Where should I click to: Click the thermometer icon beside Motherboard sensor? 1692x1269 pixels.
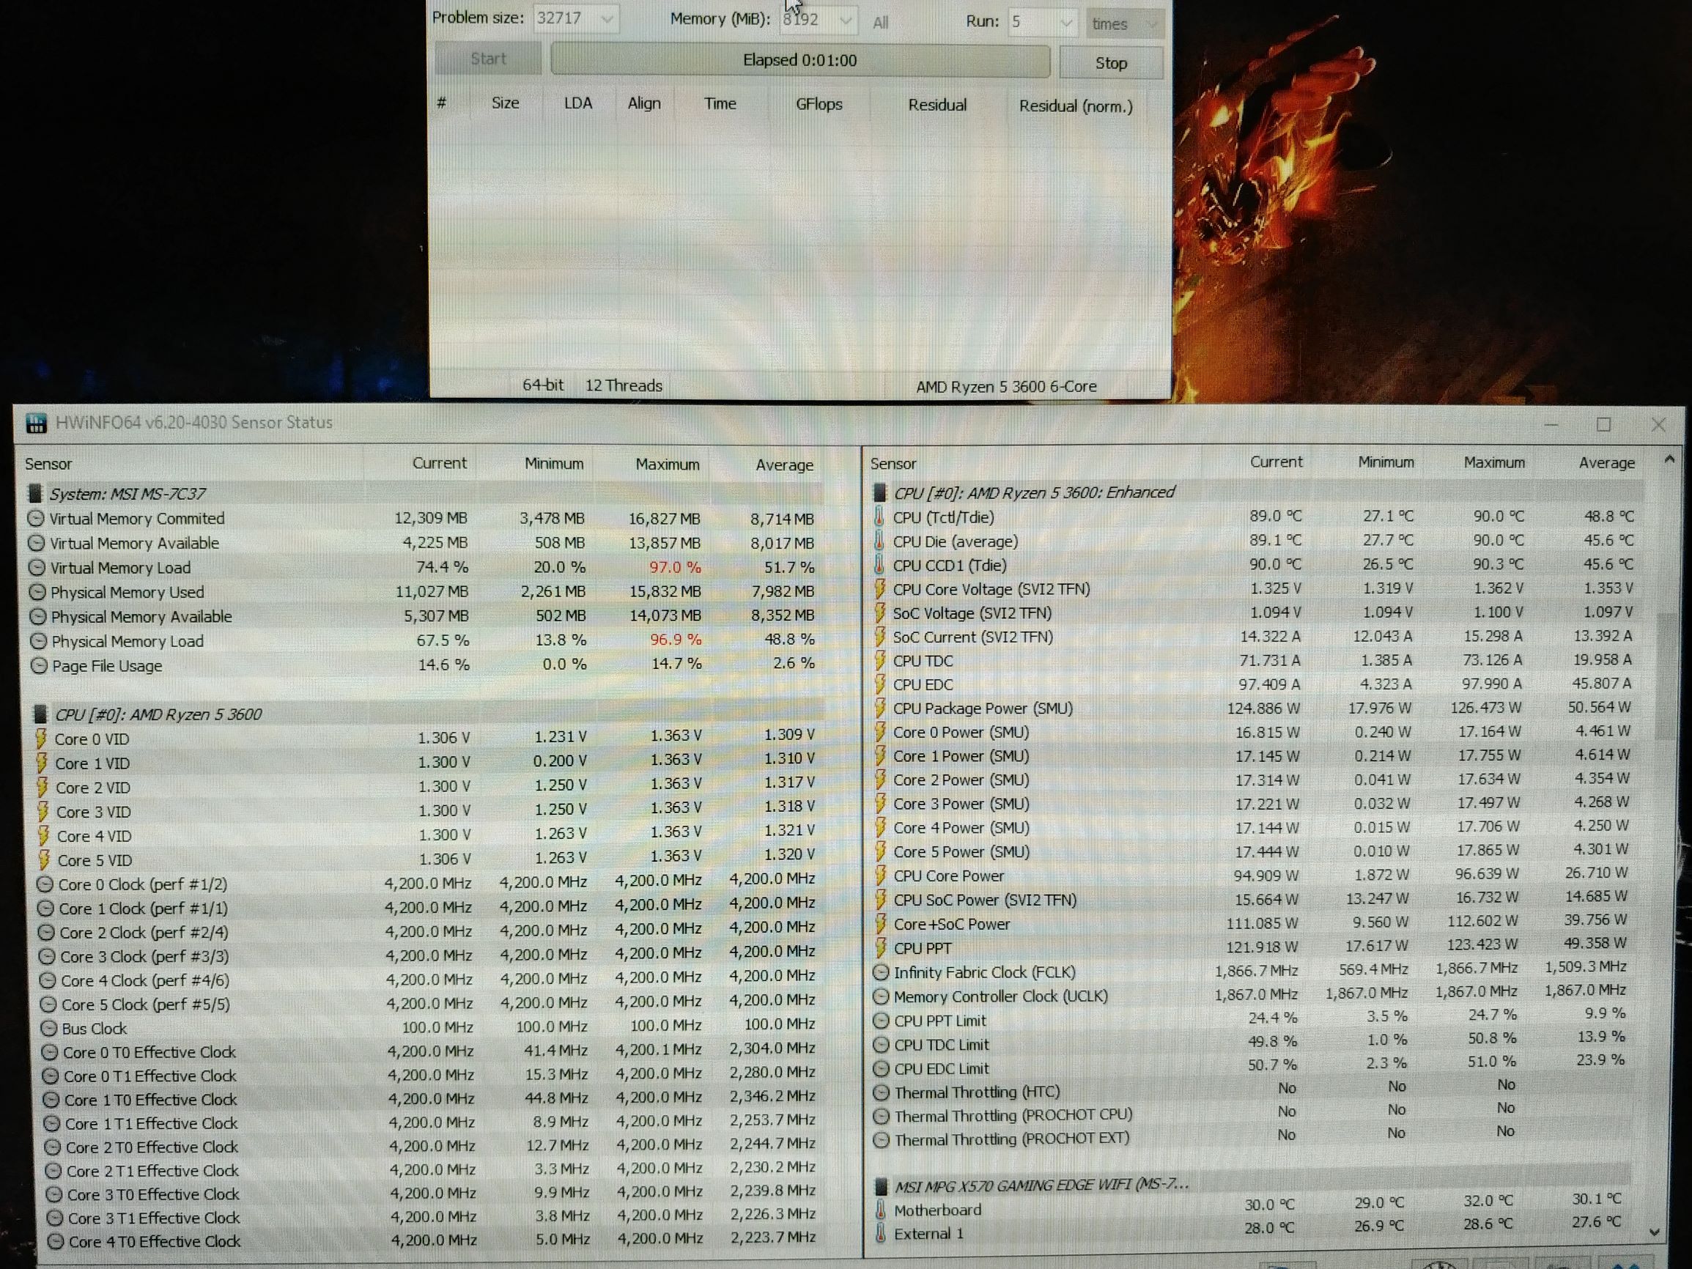coord(880,1210)
